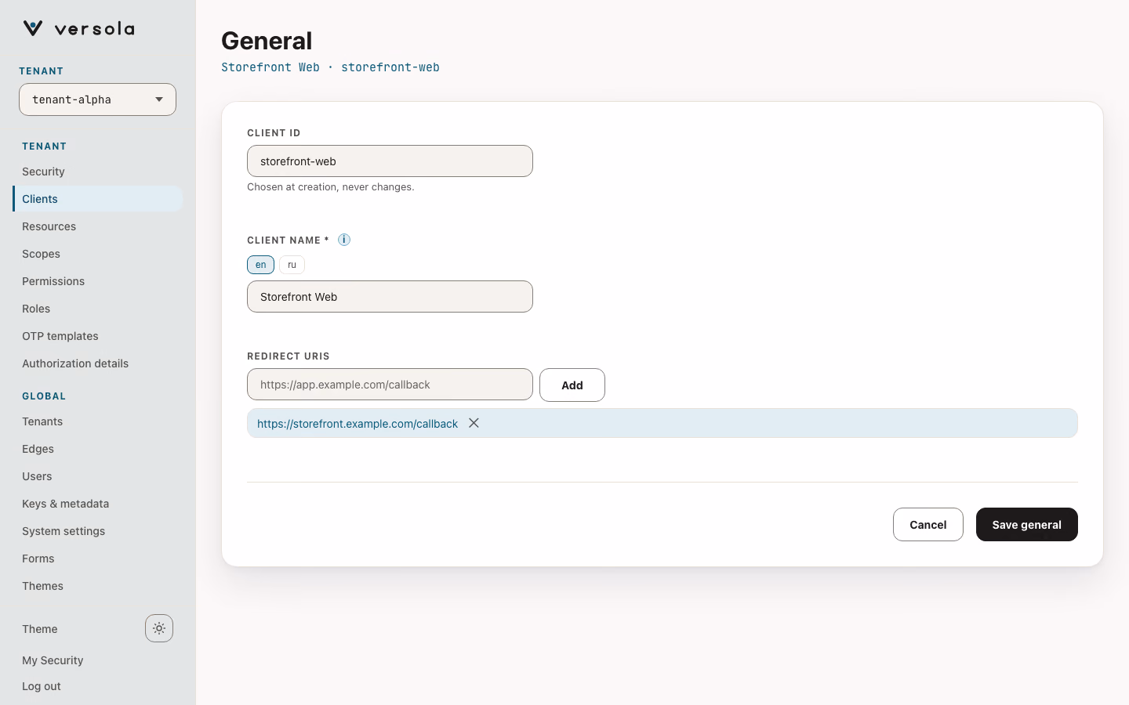Screen dimensions: 1129x705
Task: Cancel general changes
Action: click(928, 525)
